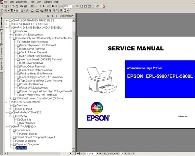Collapse CHAP 4-DISASSEMBLY AND ASSEMBLY bookmark
Image resolution: width=195 pixels, height=156 pixels.
[x=6, y=28]
